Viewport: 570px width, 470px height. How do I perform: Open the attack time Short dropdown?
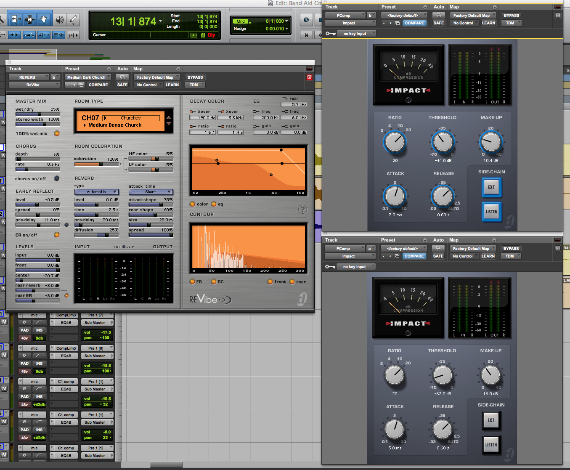tap(150, 192)
